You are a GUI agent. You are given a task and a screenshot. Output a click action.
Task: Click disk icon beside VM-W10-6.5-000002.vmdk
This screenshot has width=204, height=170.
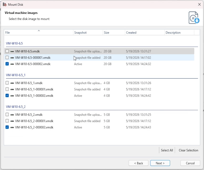tap(12, 64)
